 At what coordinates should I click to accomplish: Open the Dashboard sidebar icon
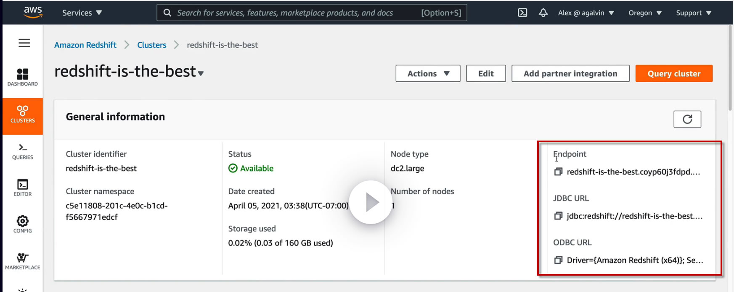(23, 77)
